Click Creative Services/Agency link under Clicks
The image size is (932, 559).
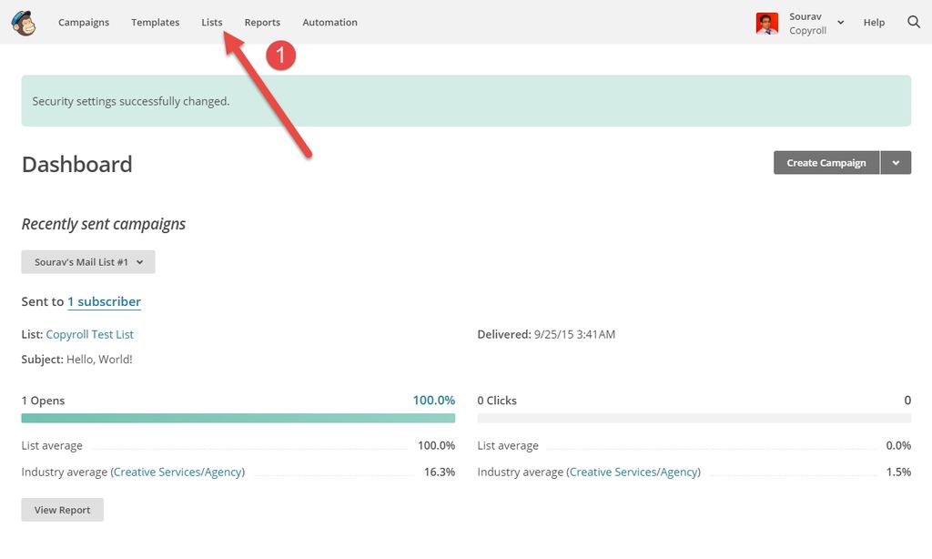(x=633, y=472)
